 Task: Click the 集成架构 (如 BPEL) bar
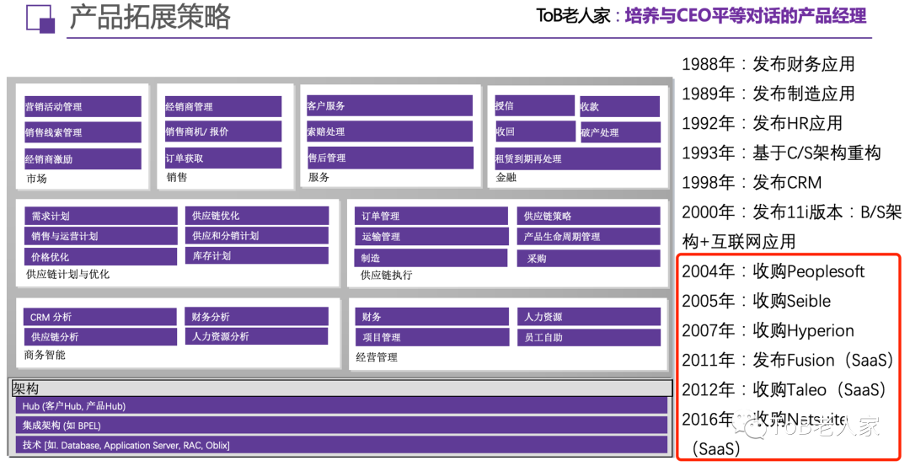point(341,426)
